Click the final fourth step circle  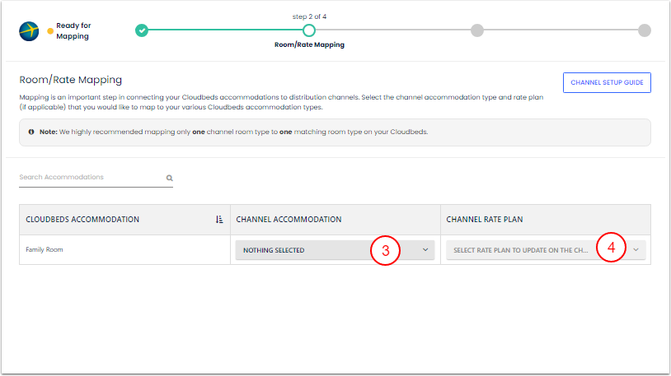click(x=644, y=30)
